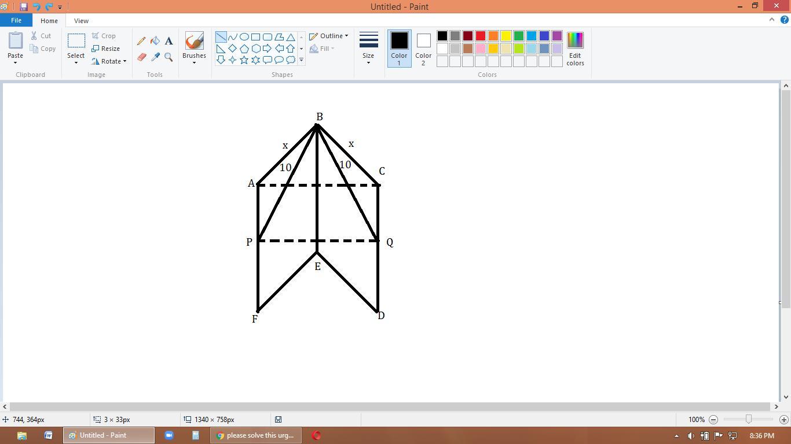Open the Outline dropdown
The width and height of the screenshot is (791, 444).
pos(329,36)
